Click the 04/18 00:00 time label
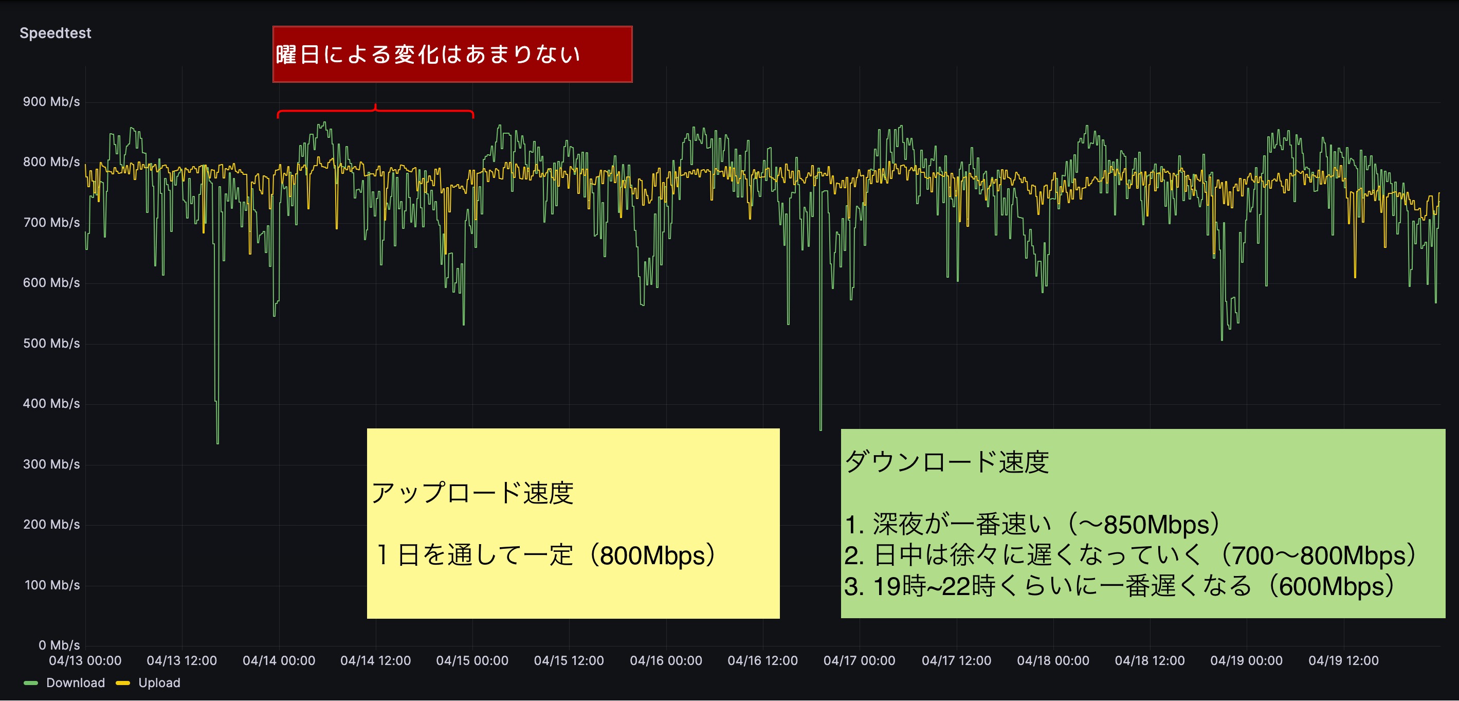 1053,661
